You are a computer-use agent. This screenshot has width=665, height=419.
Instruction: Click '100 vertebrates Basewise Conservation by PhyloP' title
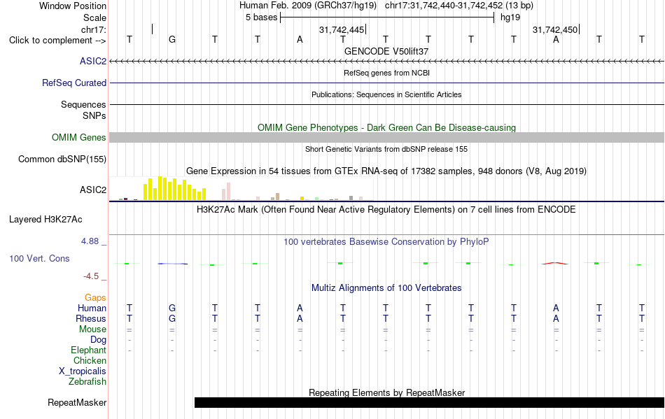[x=386, y=241]
